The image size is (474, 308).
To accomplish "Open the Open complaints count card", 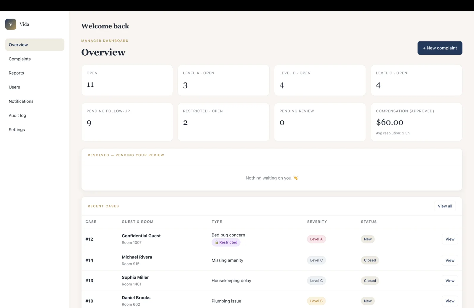I will coord(127,80).
